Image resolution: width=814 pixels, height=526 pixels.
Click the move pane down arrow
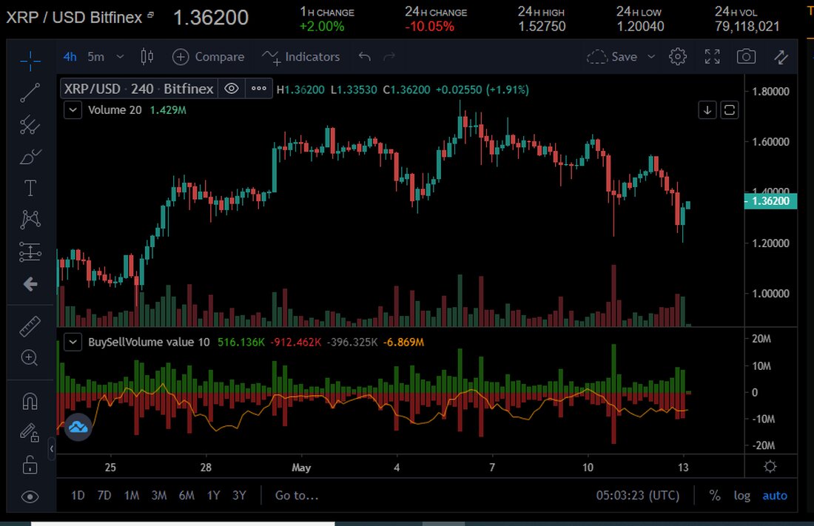[x=707, y=110]
